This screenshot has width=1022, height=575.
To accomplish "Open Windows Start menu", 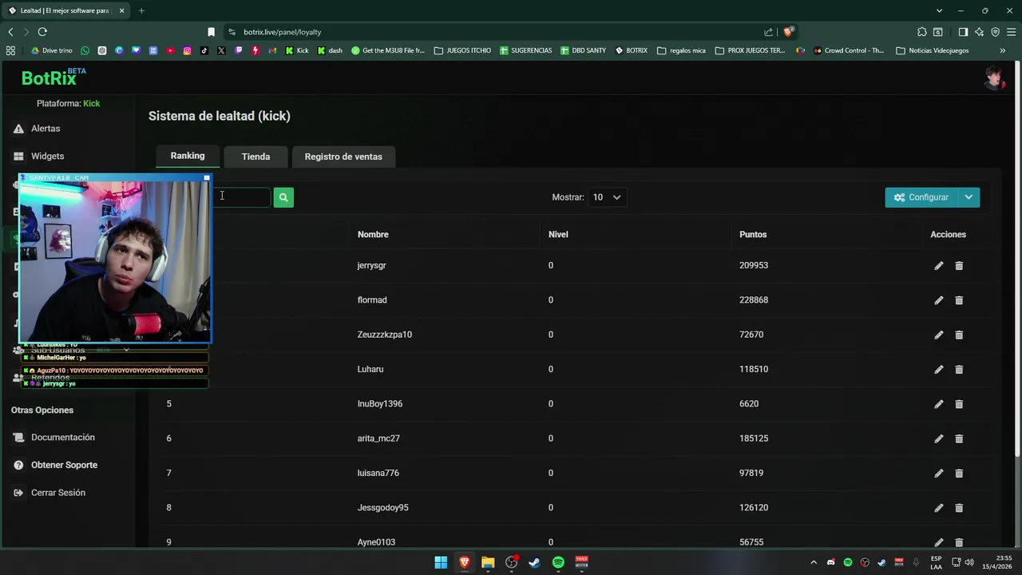I will (441, 562).
